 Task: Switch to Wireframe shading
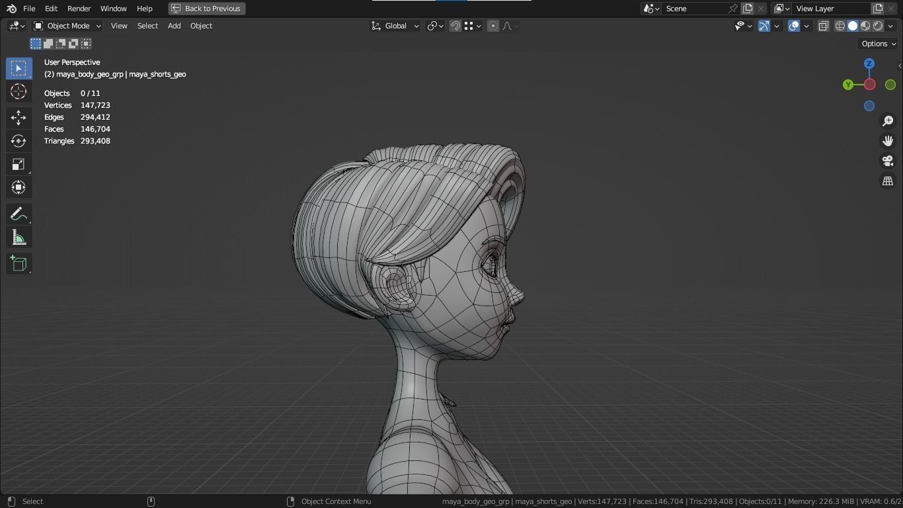tap(840, 26)
